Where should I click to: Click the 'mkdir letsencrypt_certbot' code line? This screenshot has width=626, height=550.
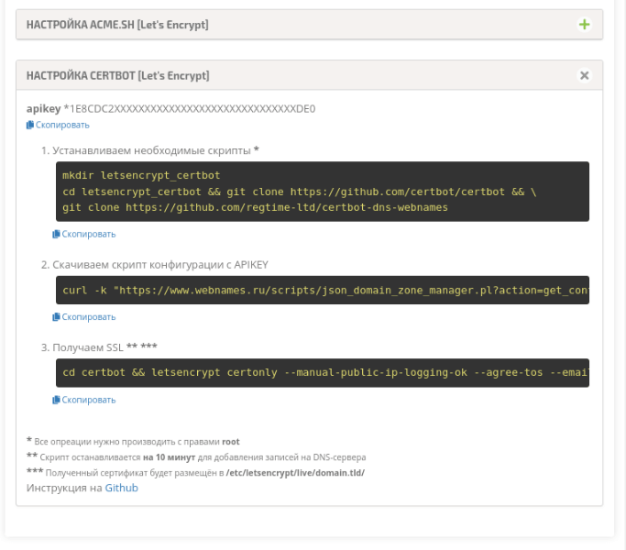(x=141, y=175)
